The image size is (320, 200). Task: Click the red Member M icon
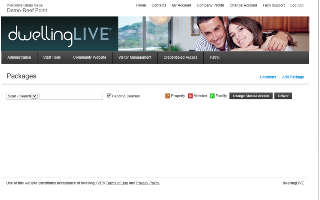click(x=190, y=96)
